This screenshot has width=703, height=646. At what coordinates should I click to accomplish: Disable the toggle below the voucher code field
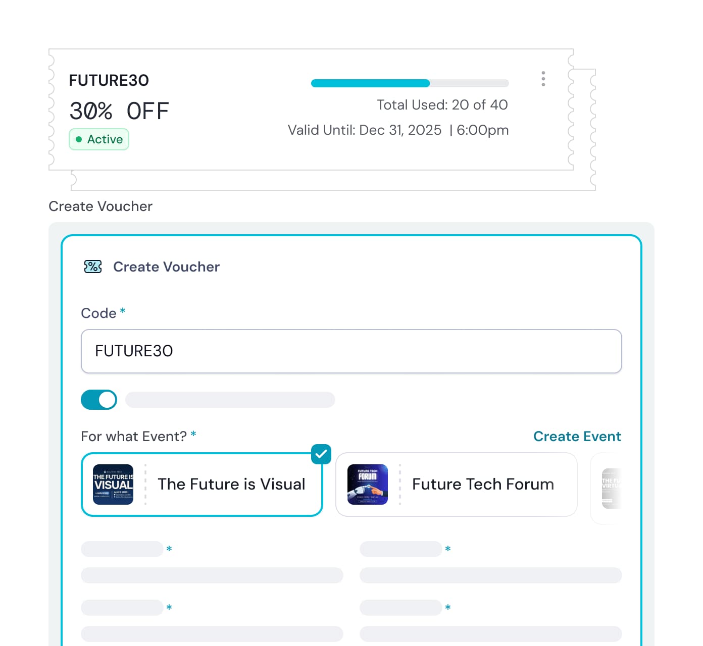(x=99, y=400)
